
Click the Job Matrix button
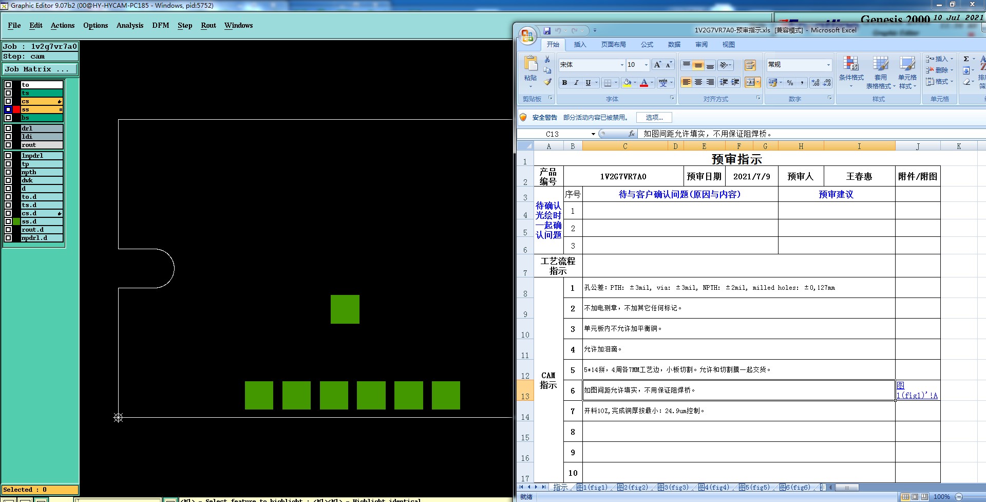pyautogui.click(x=40, y=69)
